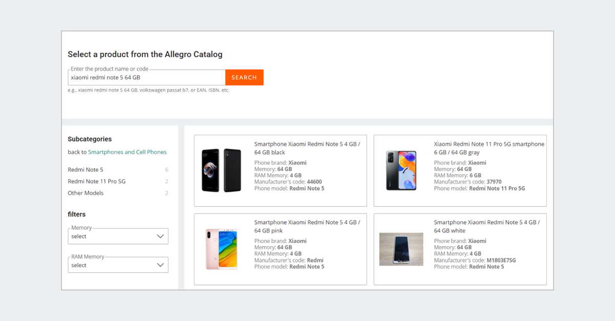This screenshot has height=321, width=615.
Task: Select product title Redmi Note 5 64 GB pink
Action: 307,226
